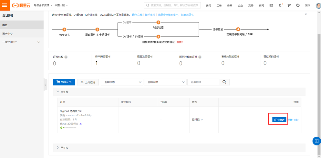
Task: Open the floating blue grid widget
Action: 316,141
